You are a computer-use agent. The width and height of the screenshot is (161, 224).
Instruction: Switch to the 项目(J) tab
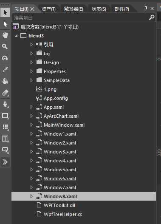tap(22, 9)
